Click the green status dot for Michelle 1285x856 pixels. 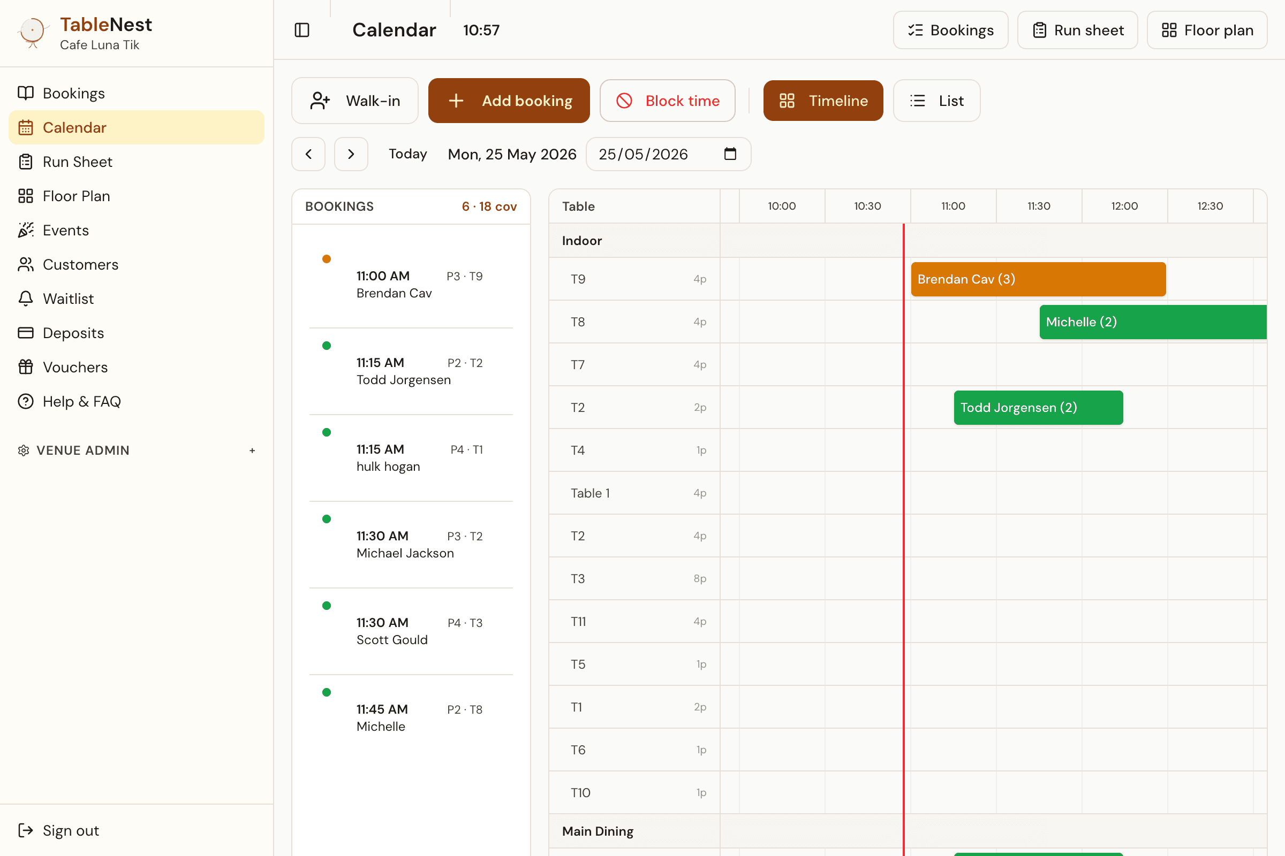tap(327, 692)
